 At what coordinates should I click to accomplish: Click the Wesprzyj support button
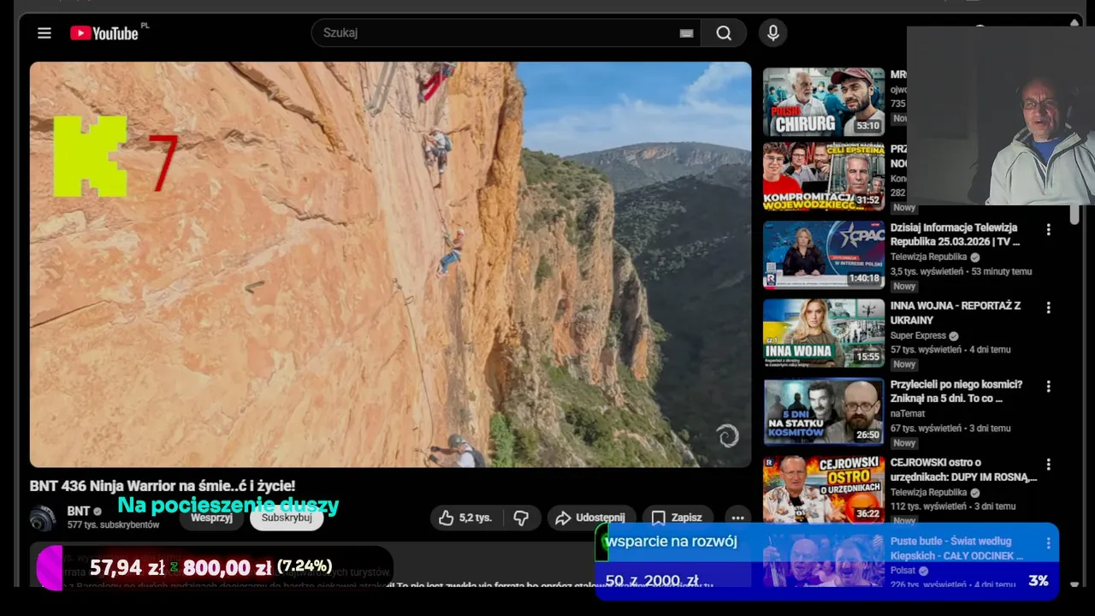(211, 518)
